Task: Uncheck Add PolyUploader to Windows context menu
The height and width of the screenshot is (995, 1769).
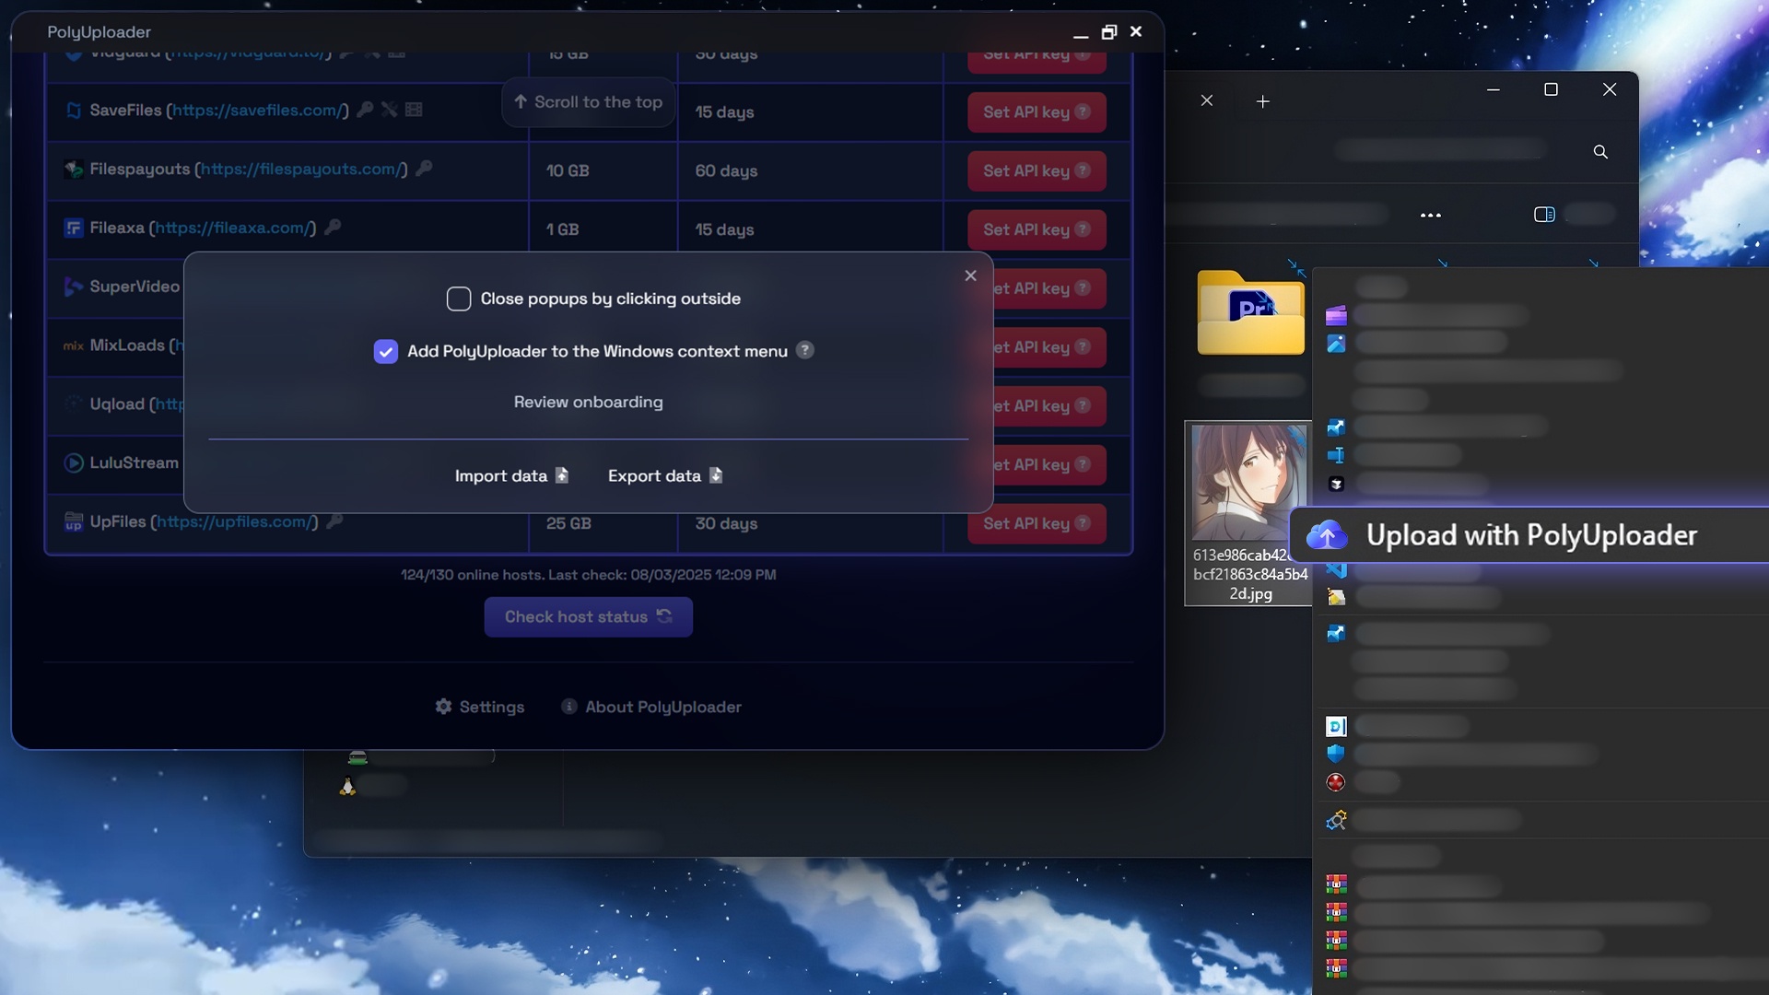Action: click(x=386, y=351)
